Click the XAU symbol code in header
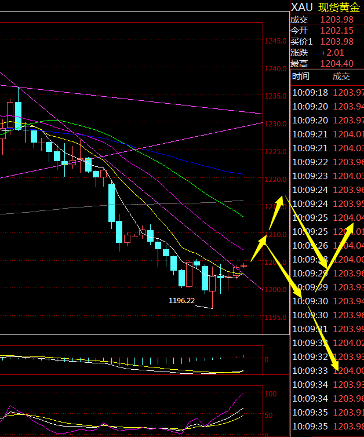 point(301,8)
